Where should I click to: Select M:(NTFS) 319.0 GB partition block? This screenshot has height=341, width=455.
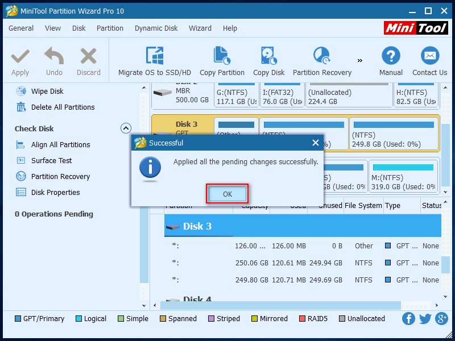click(403, 176)
